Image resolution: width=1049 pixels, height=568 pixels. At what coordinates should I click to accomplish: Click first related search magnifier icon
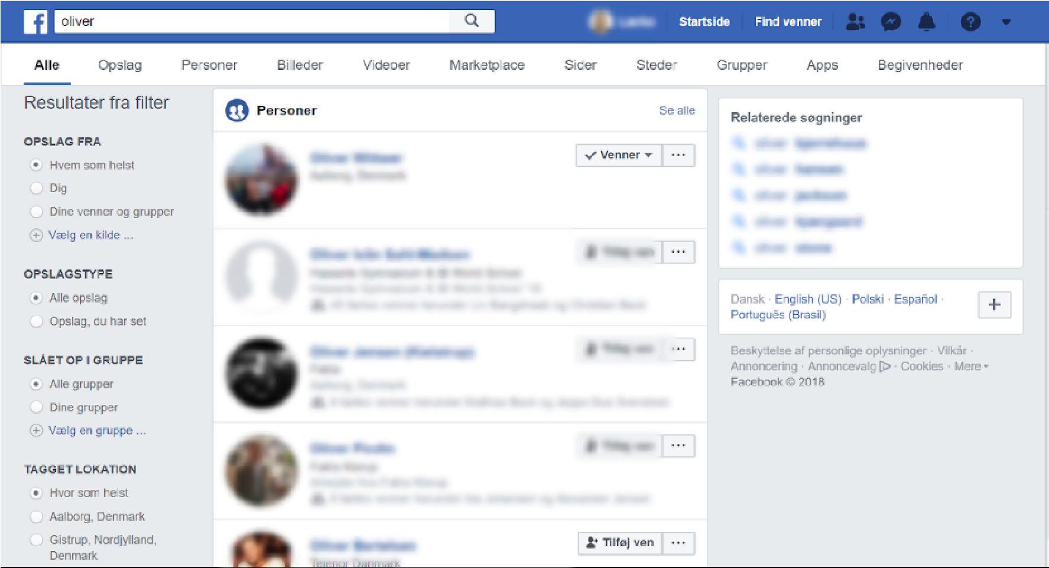[738, 143]
